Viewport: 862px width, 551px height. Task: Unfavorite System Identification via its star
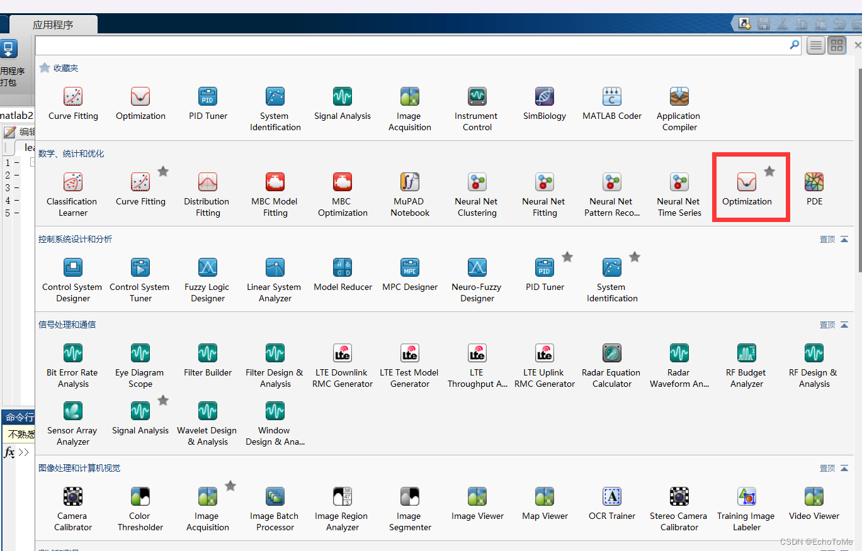pos(635,257)
